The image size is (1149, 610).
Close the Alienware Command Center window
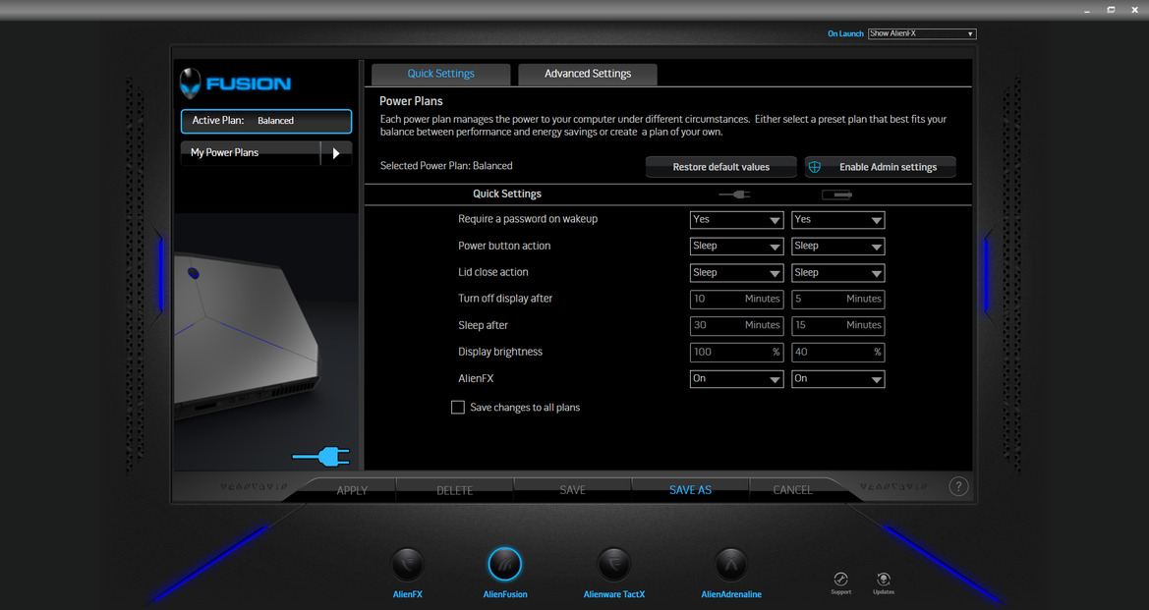(1134, 10)
